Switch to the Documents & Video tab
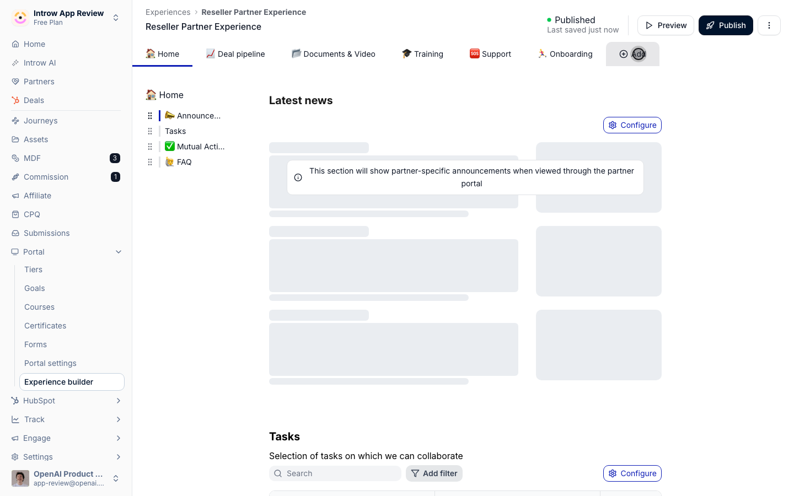 [334, 54]
